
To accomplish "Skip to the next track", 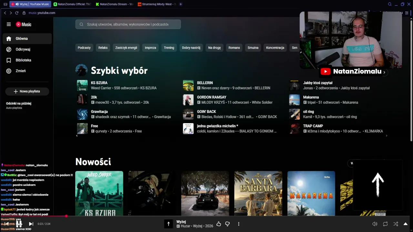I will point(31,224).
